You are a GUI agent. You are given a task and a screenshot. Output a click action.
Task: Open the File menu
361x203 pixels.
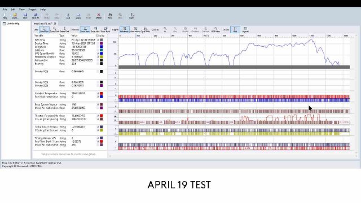5,10
